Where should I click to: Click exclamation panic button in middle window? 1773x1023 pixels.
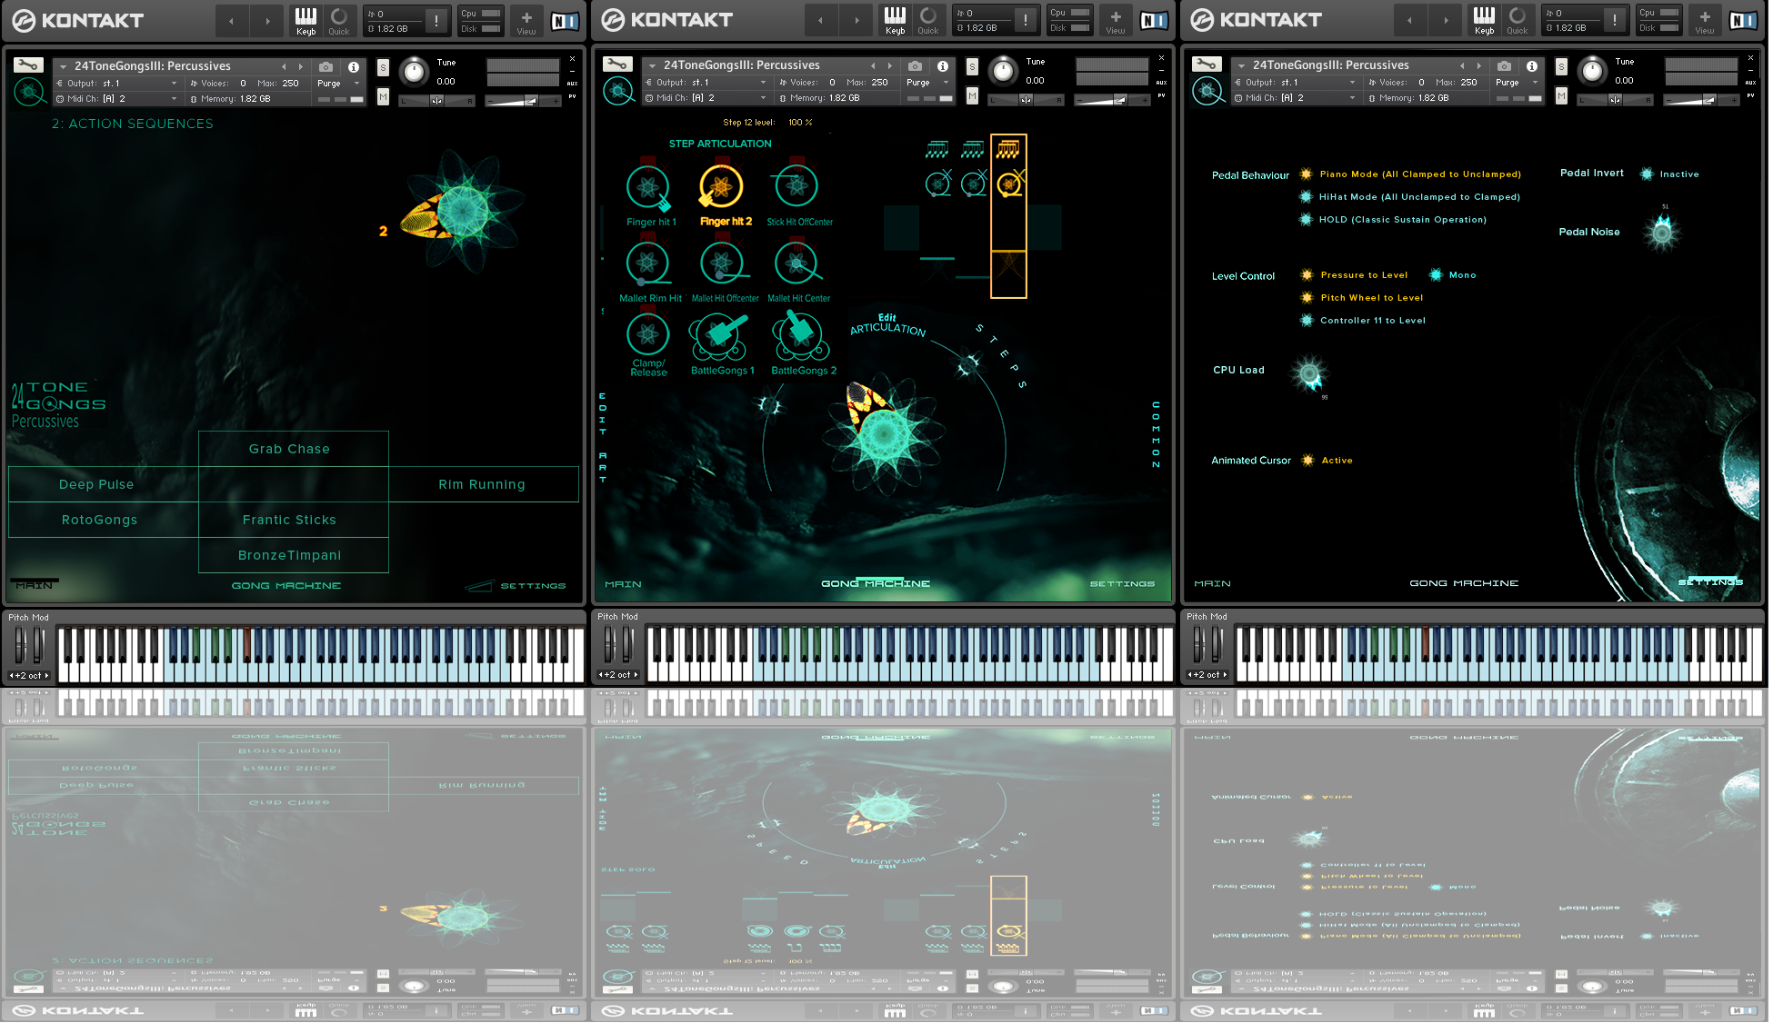1026,19
